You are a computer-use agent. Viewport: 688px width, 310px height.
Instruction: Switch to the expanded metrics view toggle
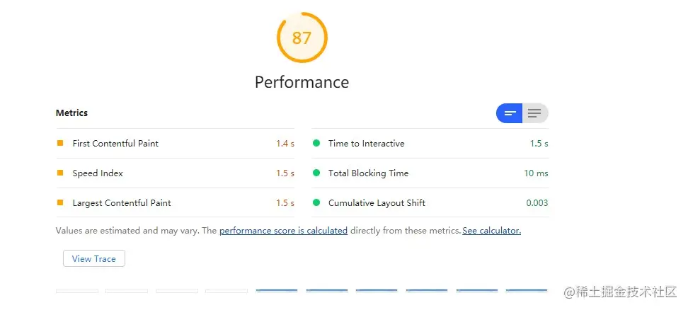click(x=535, y=113)
